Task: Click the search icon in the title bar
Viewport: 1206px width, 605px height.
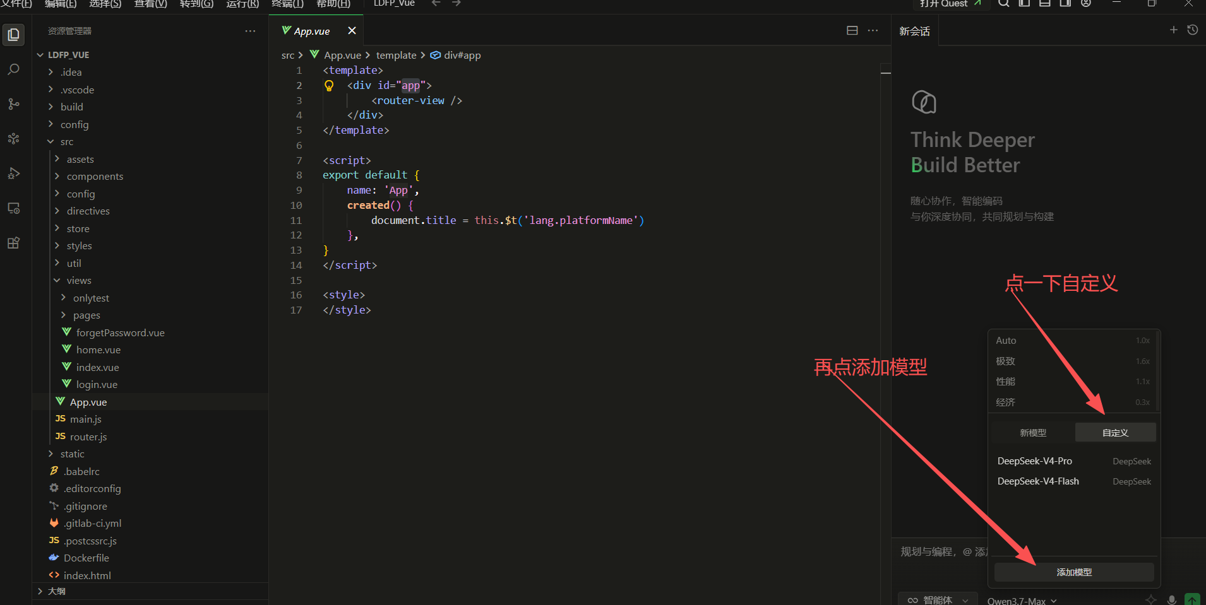Action: (1003, 3)
